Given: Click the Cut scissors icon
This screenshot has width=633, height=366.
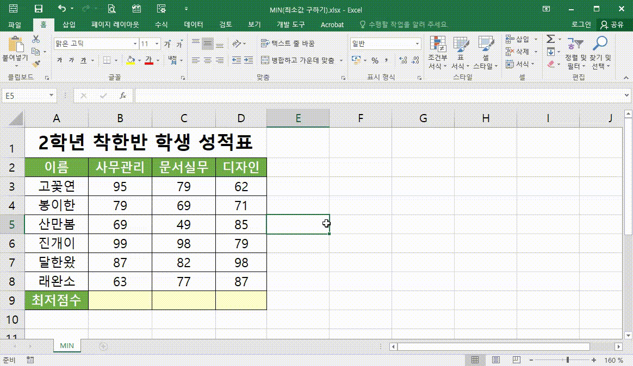Looking at the screenshot, I should tap(36, 39).
